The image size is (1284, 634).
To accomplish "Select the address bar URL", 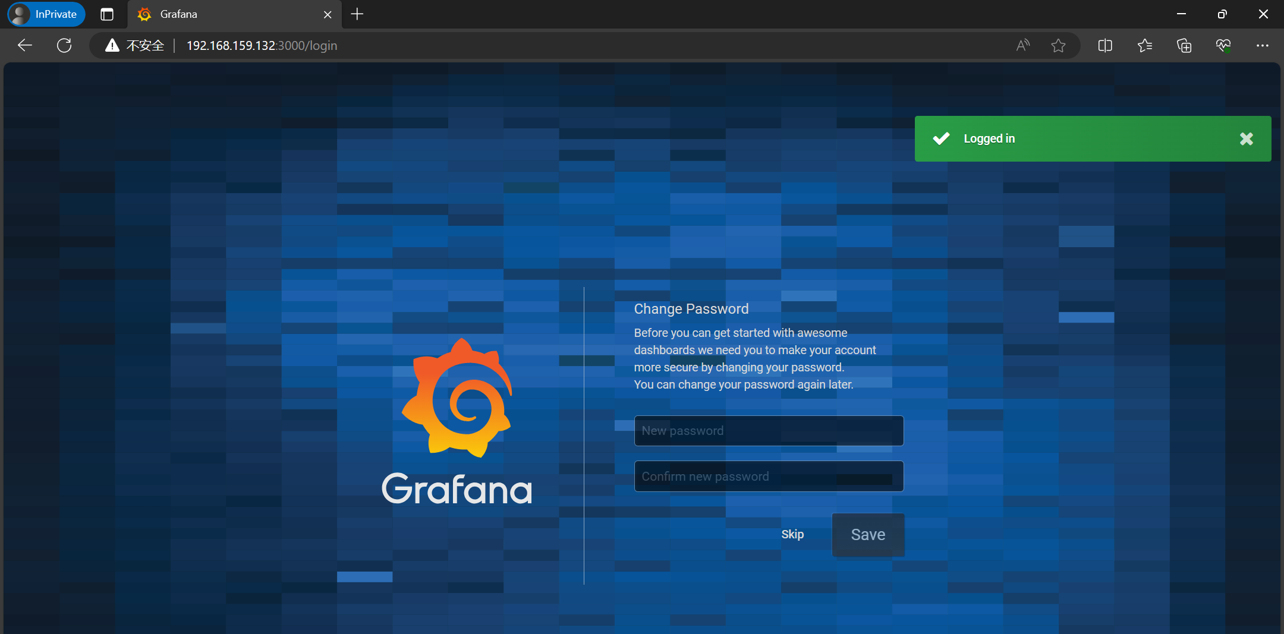I will (x=262, y=46).
